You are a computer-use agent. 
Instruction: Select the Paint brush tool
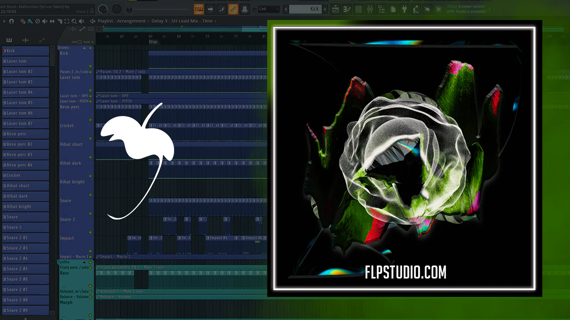click(x=30, y=21)
